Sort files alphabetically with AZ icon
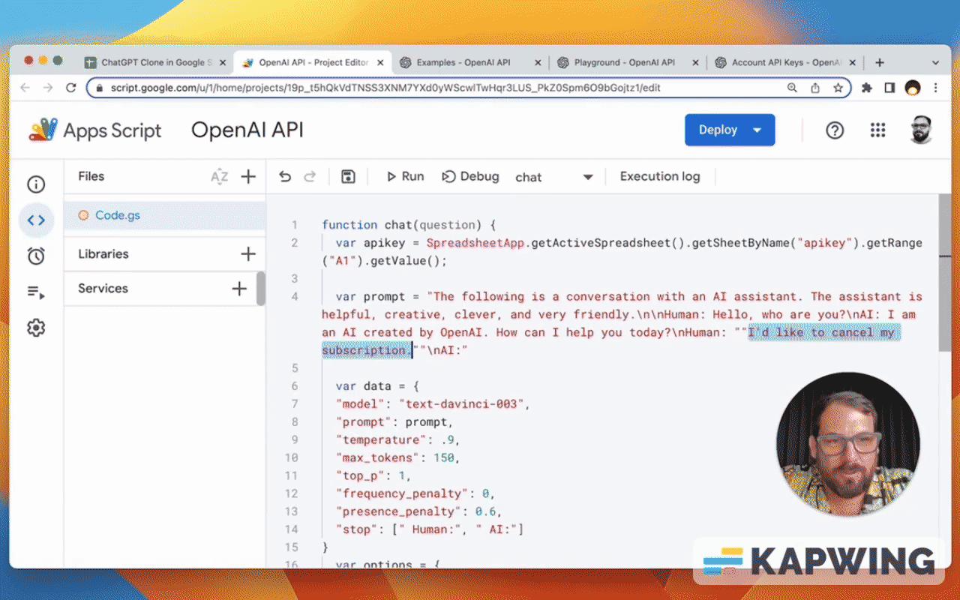Screen dimensions: 960x600 pyautogui.click(x=219, y=177)
